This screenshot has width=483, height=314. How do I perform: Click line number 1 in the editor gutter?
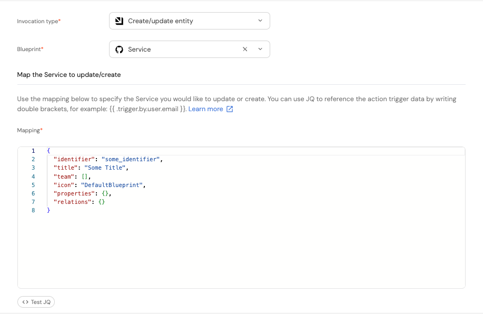point(33,151)
